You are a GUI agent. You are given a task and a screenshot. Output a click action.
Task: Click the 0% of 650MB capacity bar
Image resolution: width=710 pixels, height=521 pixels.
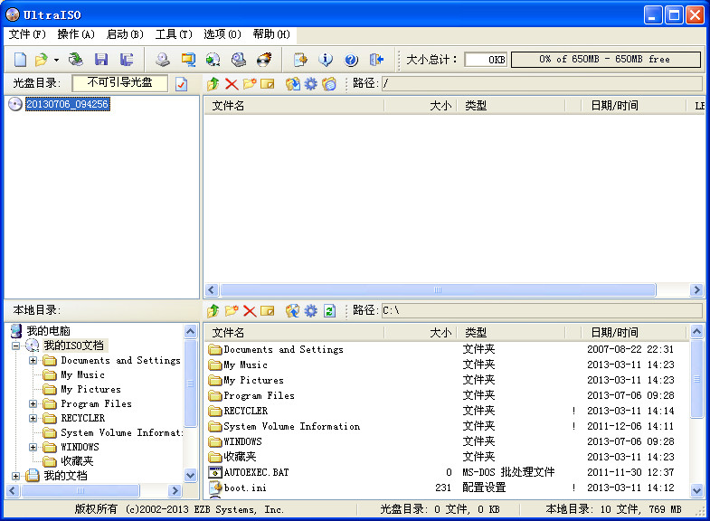[606, 60]
